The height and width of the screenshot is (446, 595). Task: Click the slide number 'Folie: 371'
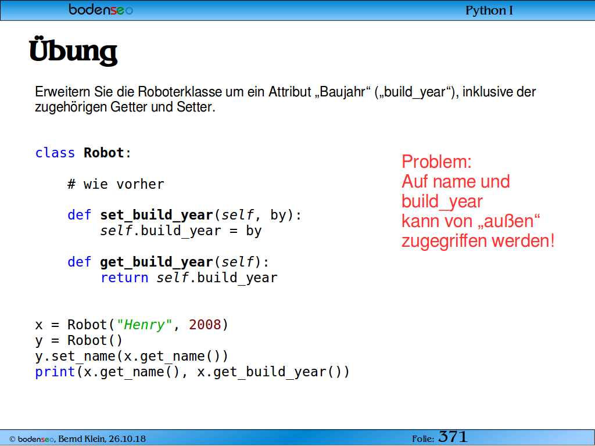click(x=440, y=437)
